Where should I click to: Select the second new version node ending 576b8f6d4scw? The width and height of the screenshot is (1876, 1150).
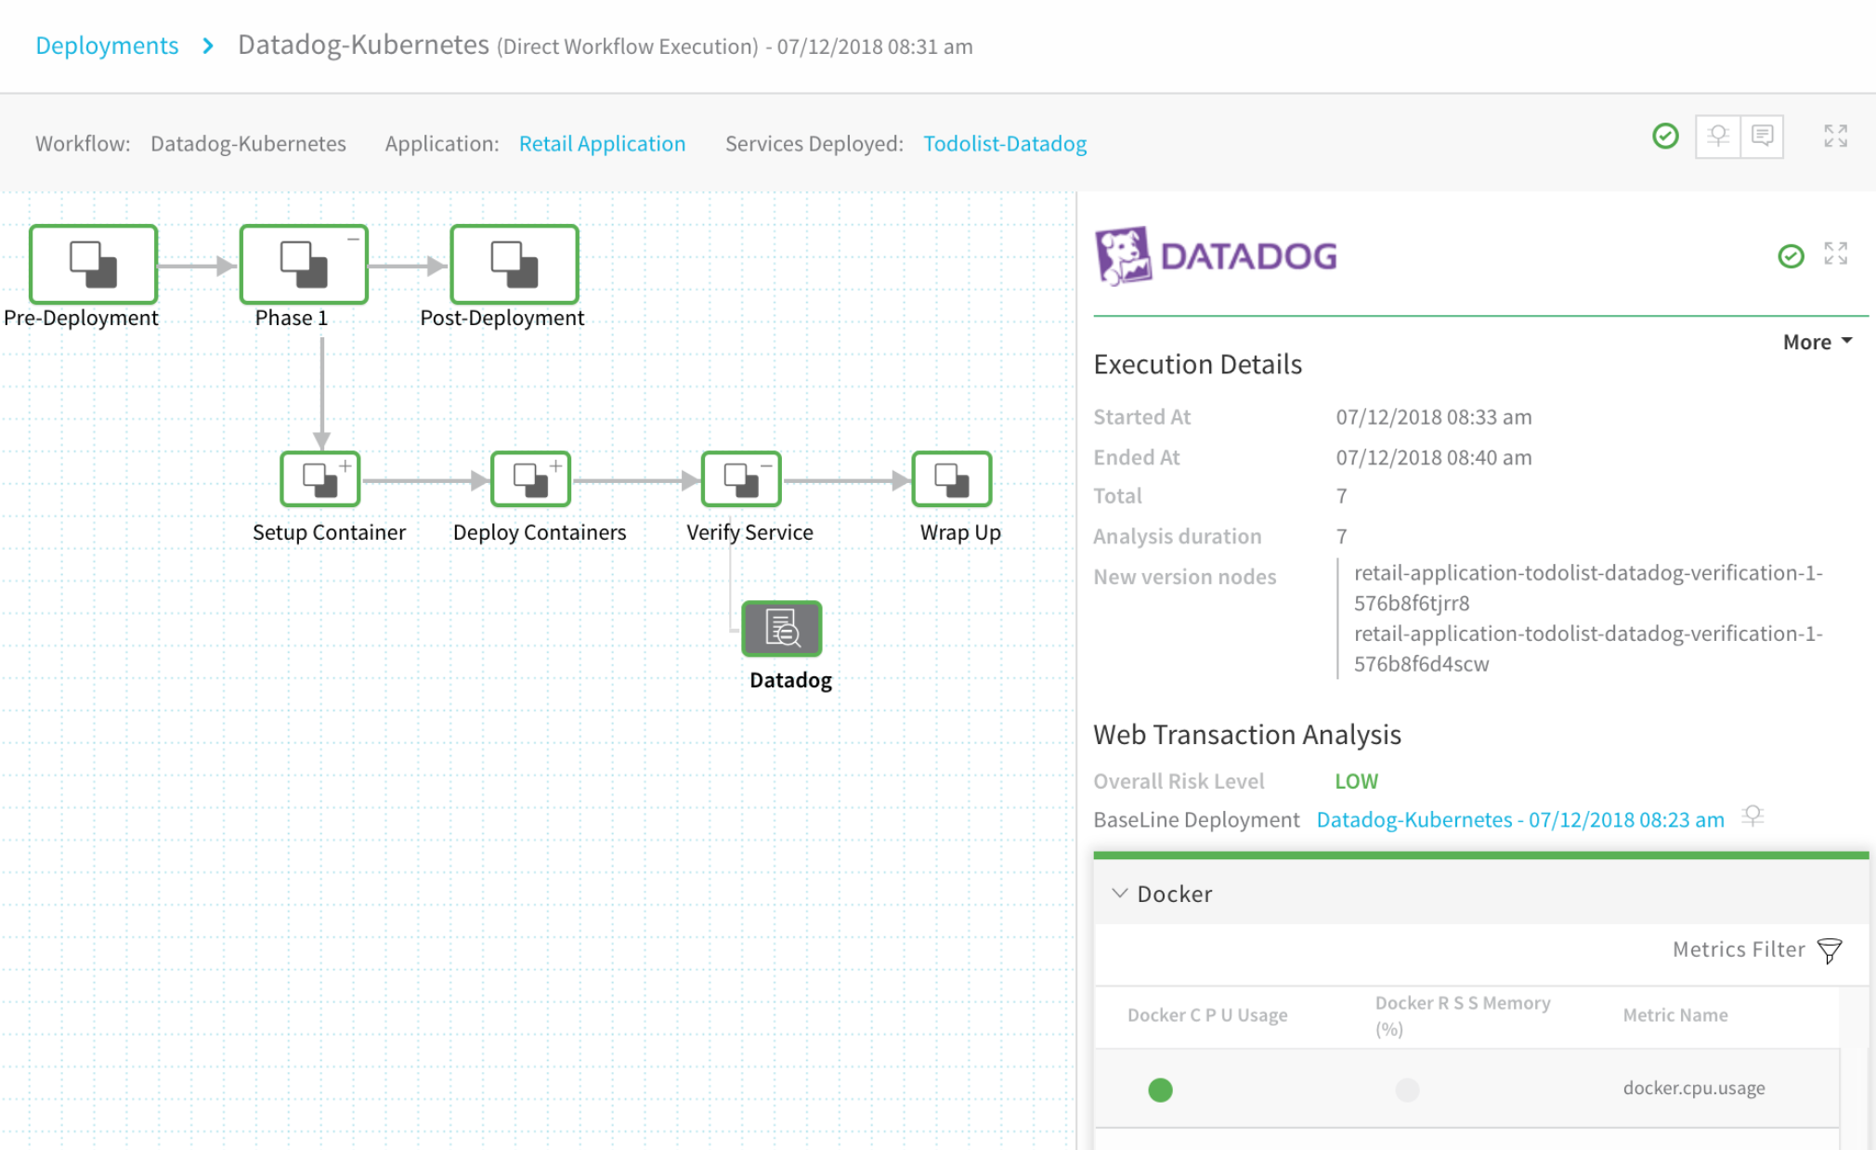[1588, 648]
